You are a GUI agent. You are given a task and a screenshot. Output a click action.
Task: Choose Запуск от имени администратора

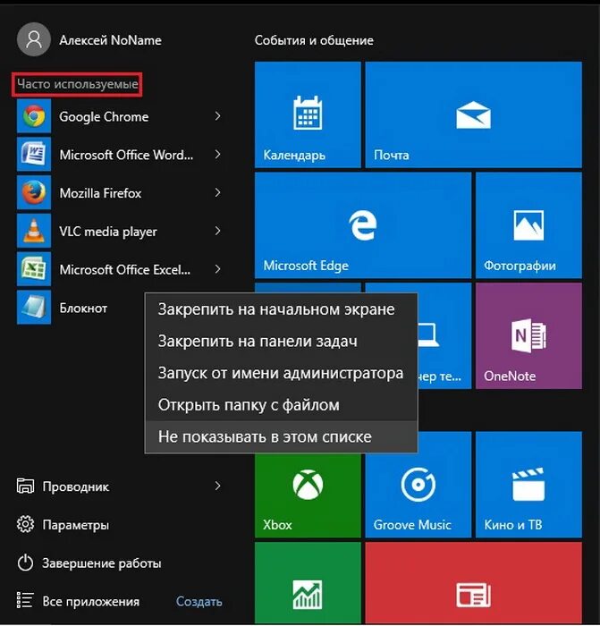[281, 373]
